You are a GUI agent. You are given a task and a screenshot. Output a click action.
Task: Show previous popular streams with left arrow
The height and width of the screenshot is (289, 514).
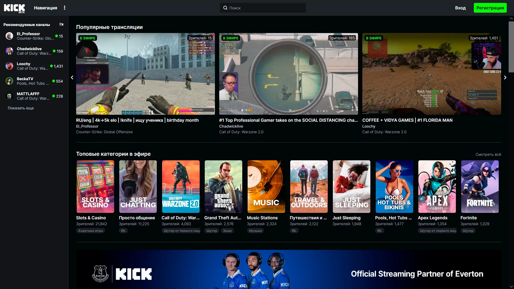point(72,77)
